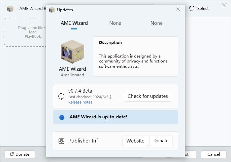
Task: Open the publisher Website
Action: [x=135, y=141]
